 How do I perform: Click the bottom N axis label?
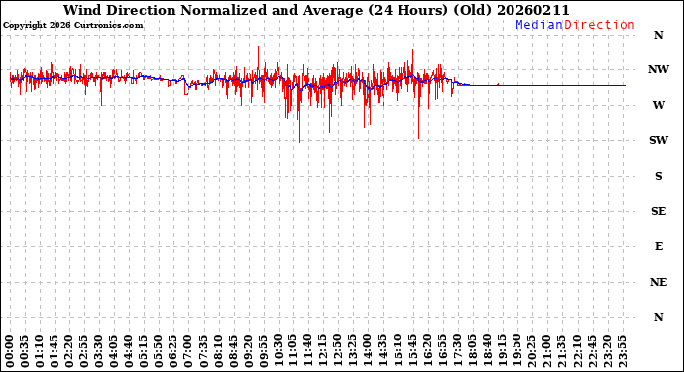(x=658, y=317)
